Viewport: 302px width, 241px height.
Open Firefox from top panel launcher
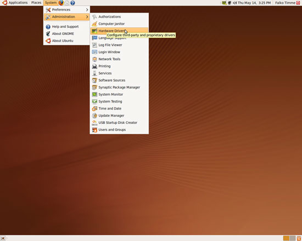tap(61, 3)
